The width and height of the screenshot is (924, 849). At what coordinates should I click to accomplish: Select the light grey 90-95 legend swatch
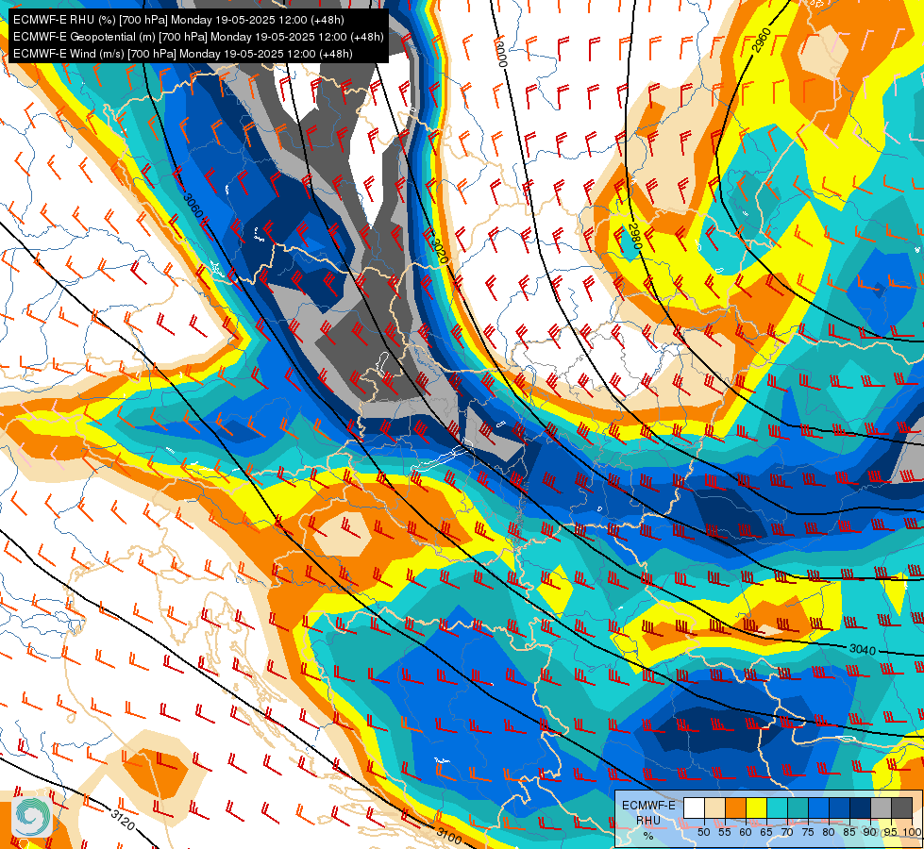coord(881,807)
